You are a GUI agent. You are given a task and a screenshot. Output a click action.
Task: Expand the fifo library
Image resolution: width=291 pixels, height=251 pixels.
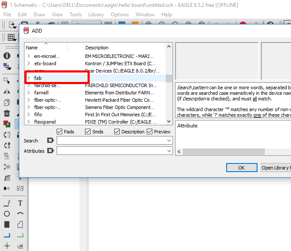[x=29, y=114]
